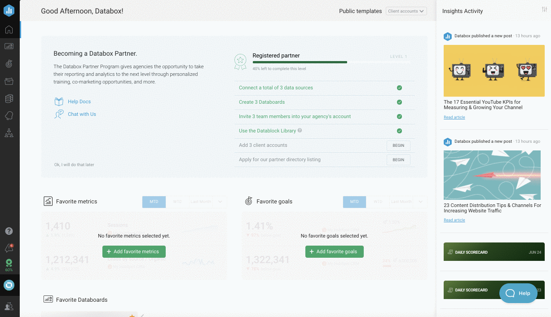This screenshot has width=551, height=317.
Task: Open the user management icon at sidebar bottom
Action: [x=9, y=307]
